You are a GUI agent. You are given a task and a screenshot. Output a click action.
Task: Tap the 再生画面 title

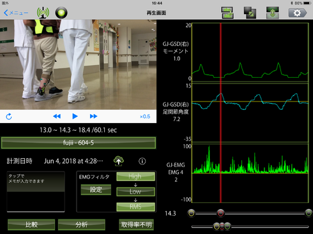pos(156,13)
